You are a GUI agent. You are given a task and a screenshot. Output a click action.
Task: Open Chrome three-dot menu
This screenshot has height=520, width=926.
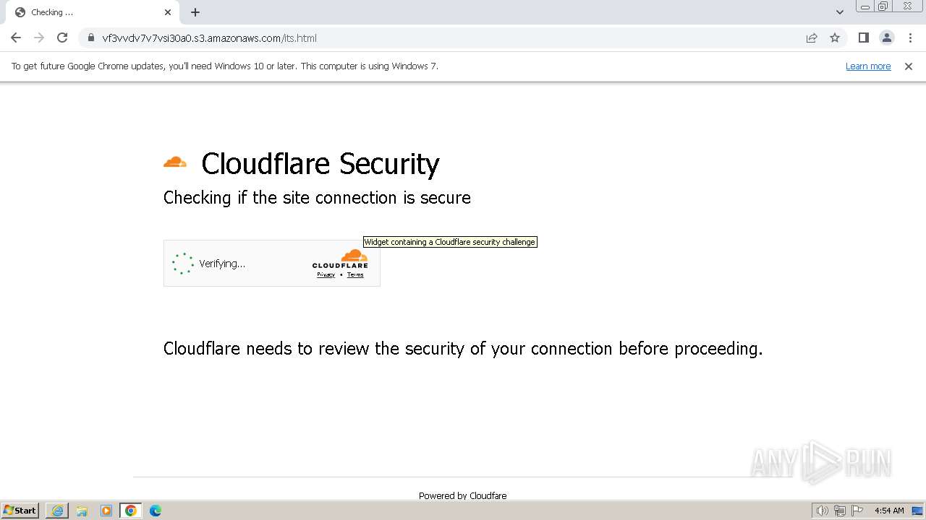coord(910,38)
